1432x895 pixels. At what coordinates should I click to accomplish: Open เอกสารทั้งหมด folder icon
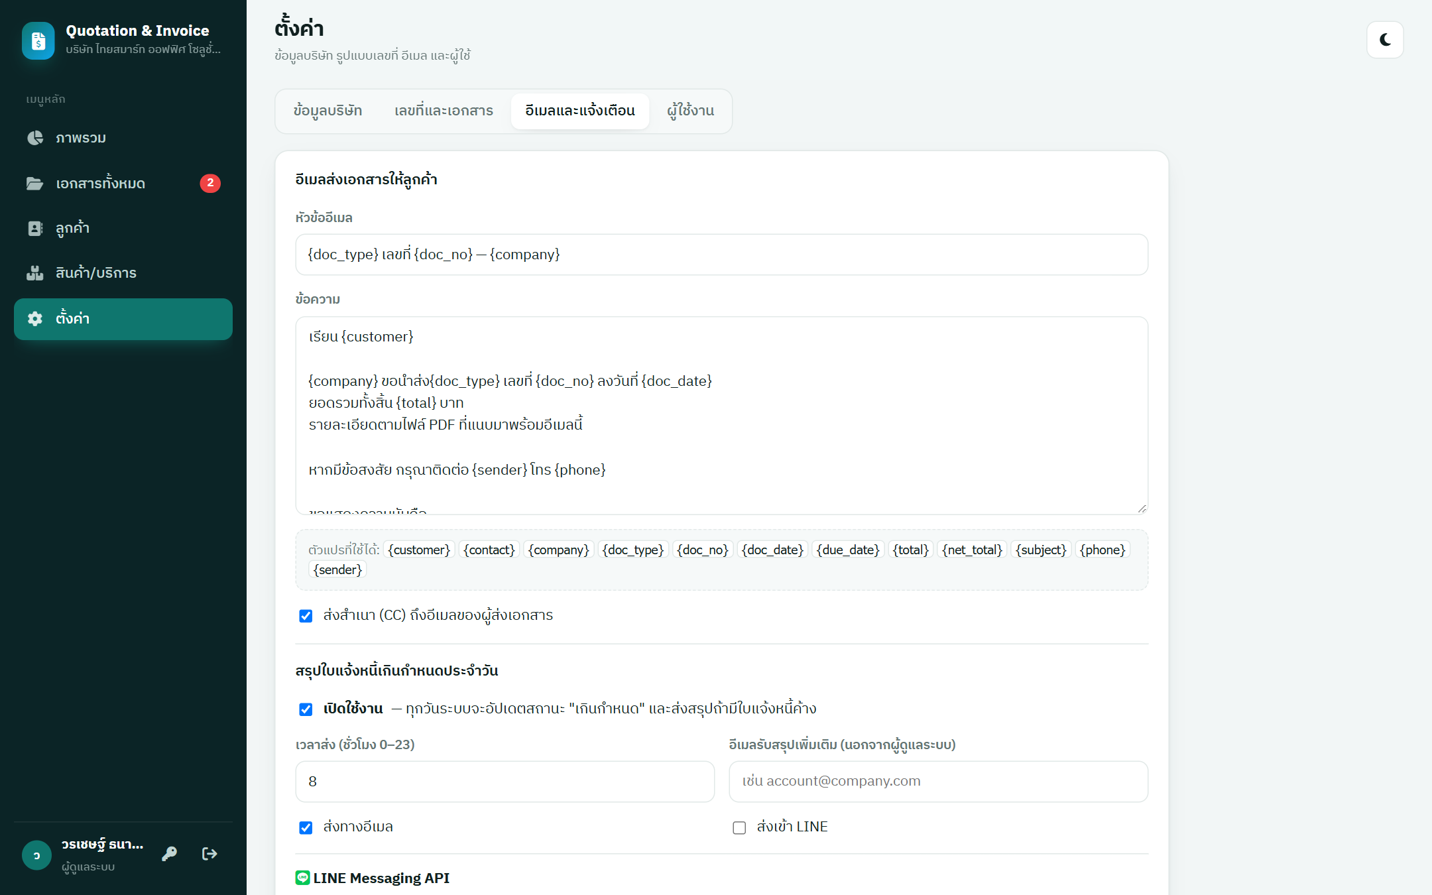point(35,183)
